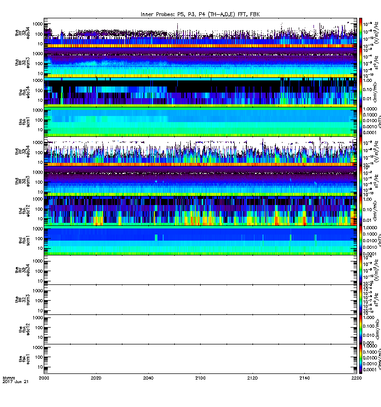This screenshot has height=407, width=381.
Task: Click the empty the fbk scm1 panel
Action: (200, 359)
